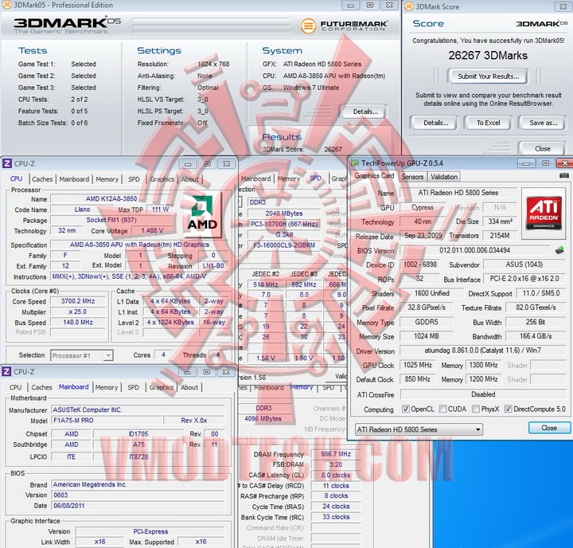573x548 pixels.
Task: Click the CPU-Z title bar Z icon (top window)
Action: [6, 163]
